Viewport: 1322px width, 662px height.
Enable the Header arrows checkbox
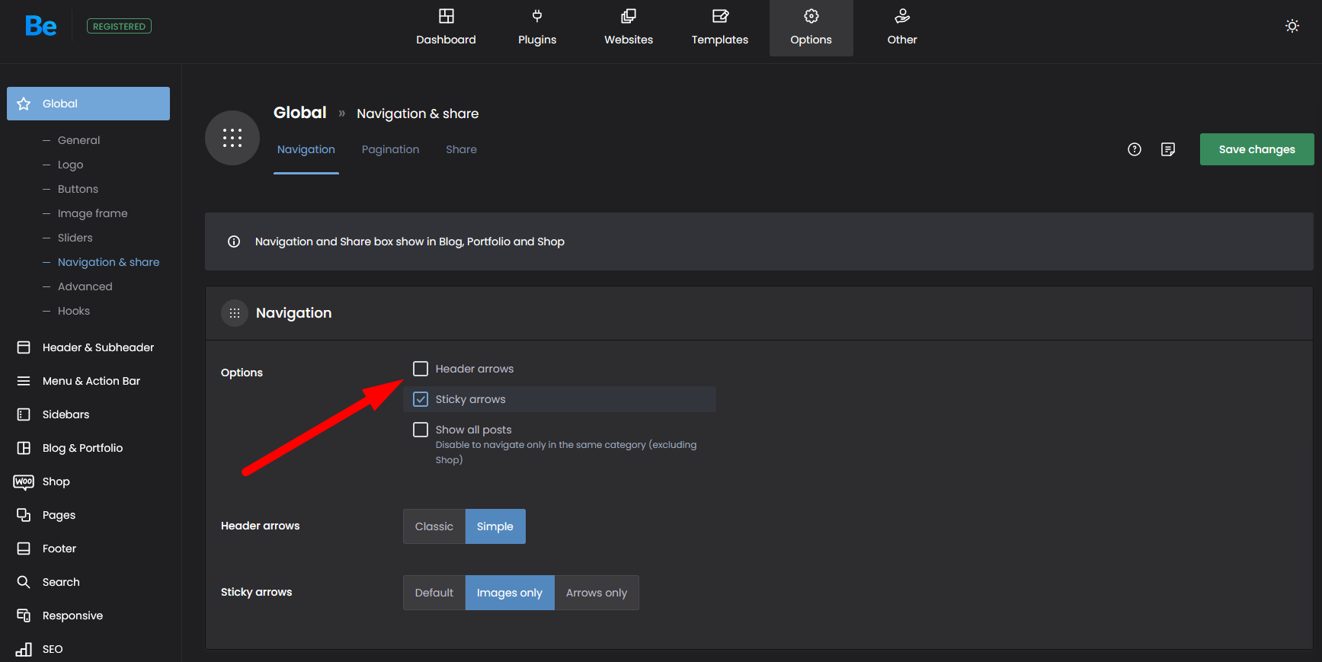tap(421, 369)
